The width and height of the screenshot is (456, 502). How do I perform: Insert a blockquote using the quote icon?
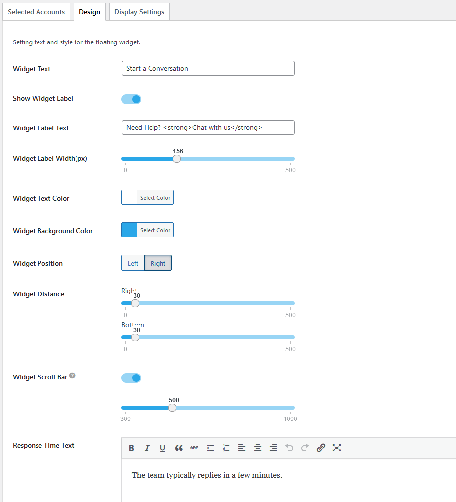coord(179,448)
